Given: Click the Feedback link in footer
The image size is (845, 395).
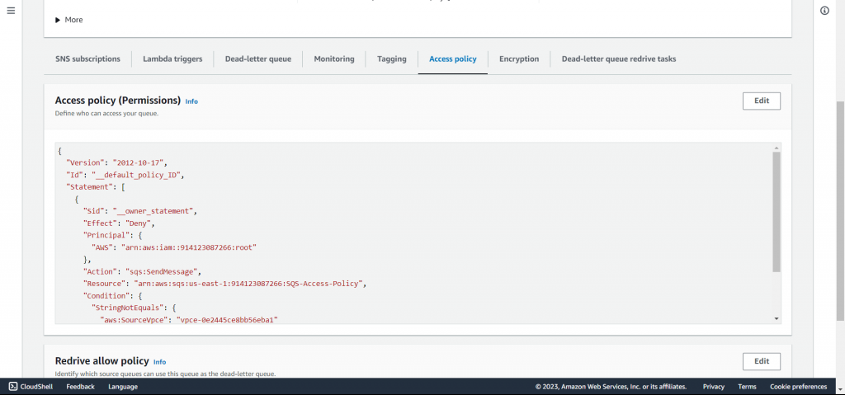Looking at the screenshot, I should tap(80, 386).
